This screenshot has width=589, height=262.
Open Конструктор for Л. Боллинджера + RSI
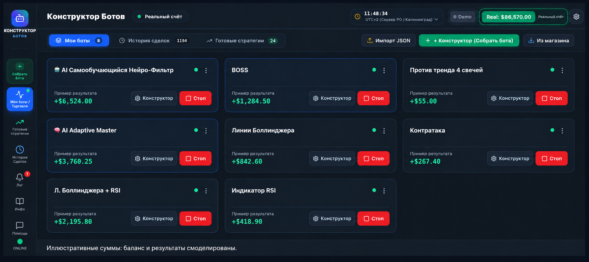point(154,218)
